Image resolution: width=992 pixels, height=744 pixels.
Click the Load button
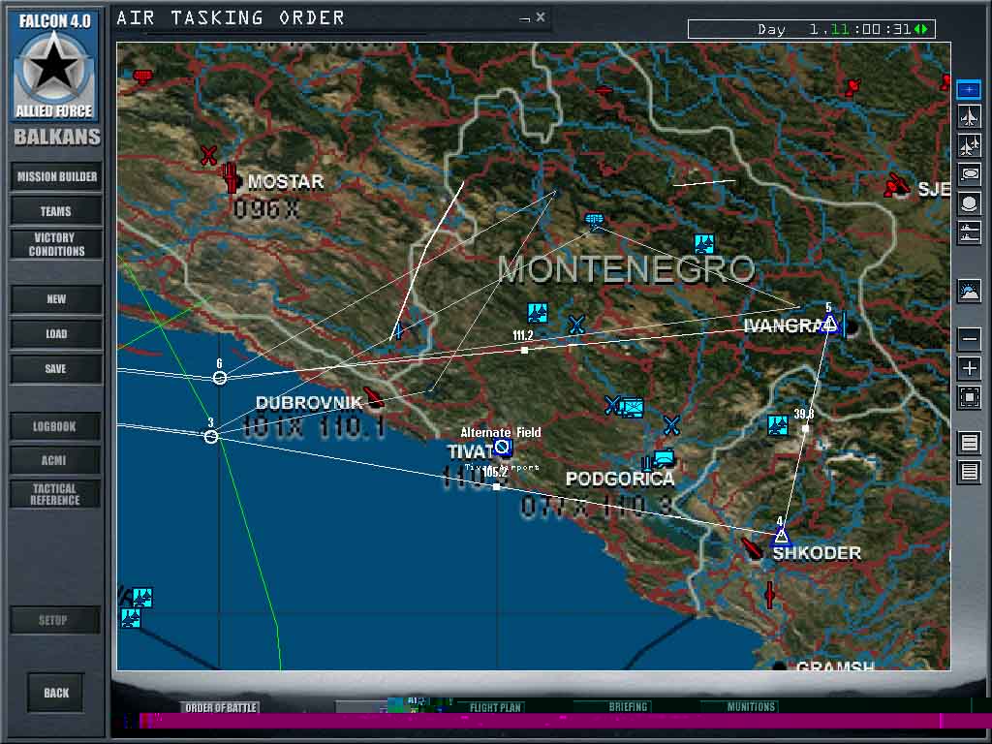[56, 333]
